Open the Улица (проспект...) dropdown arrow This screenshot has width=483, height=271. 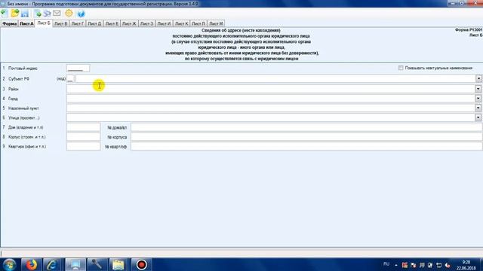coord(478,117)
